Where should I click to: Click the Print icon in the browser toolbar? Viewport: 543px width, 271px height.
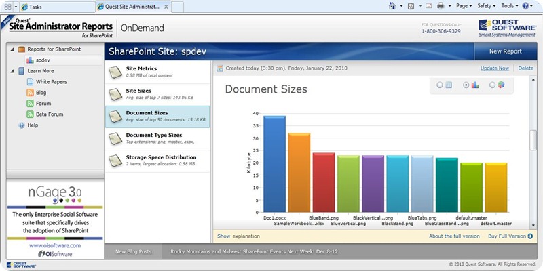point(441,6)
